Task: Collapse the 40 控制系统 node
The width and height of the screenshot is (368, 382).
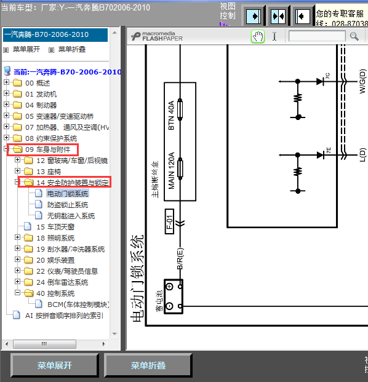Action: tap(17, 293)
